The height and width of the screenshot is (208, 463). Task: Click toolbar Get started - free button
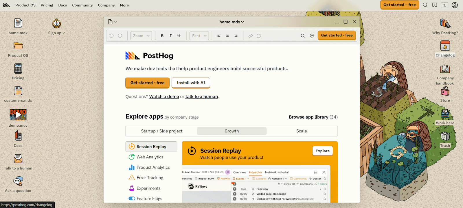pos(337,35)
